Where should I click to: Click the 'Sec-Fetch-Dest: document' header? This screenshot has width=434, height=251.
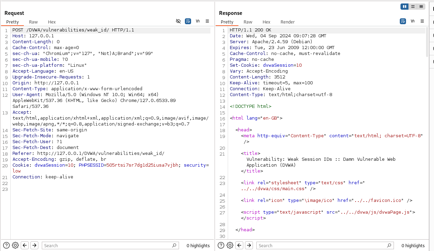[x=46, y=148]
